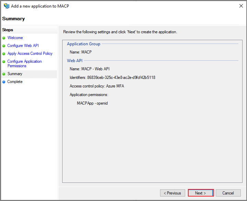Click the 'Name: MACP - Web API' line
This screenshot has height=201, width=247.
coord(90,69)
